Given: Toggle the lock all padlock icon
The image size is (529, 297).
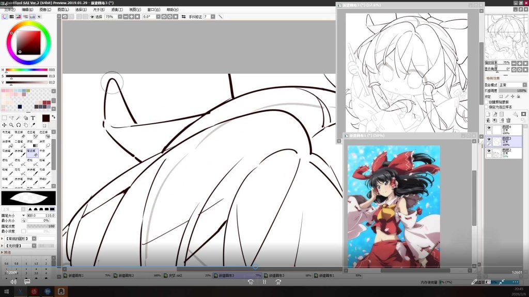Looking at the screenshot, I should pos(518,96).
